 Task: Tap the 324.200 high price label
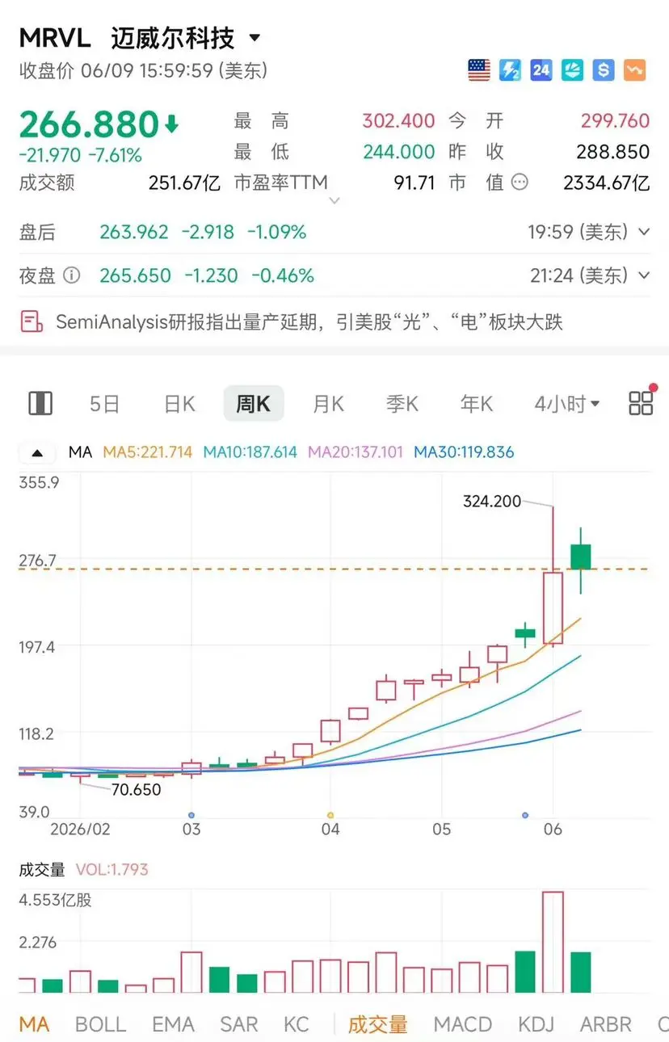click(492, 502)
